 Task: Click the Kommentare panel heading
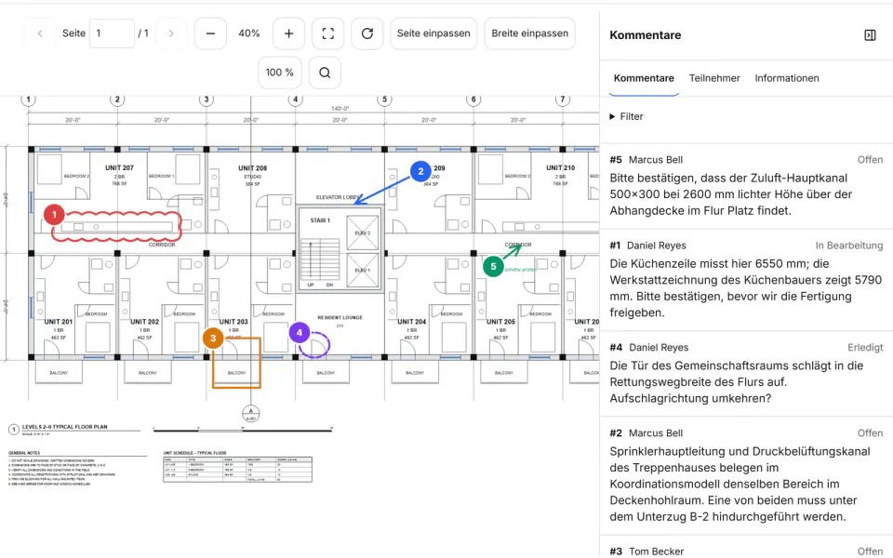[x=646, y=35]
